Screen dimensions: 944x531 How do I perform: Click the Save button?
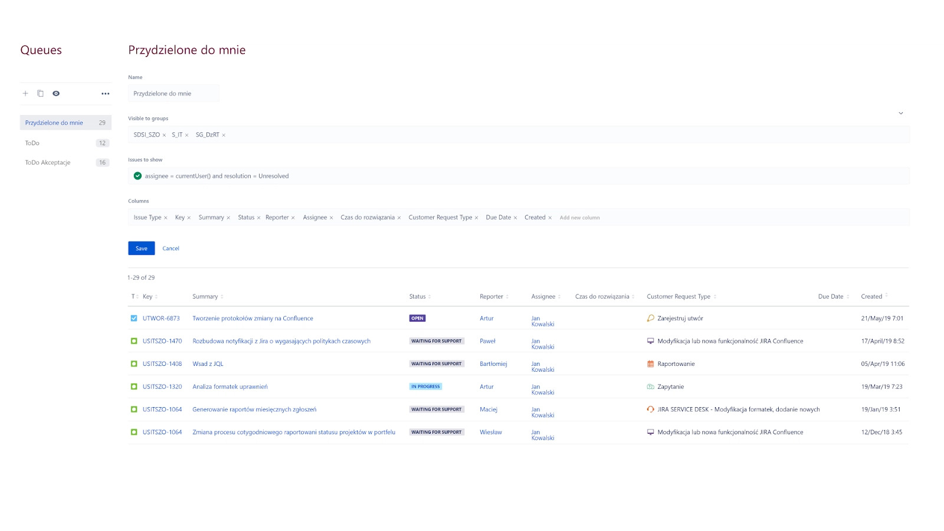tap(142, 248)
